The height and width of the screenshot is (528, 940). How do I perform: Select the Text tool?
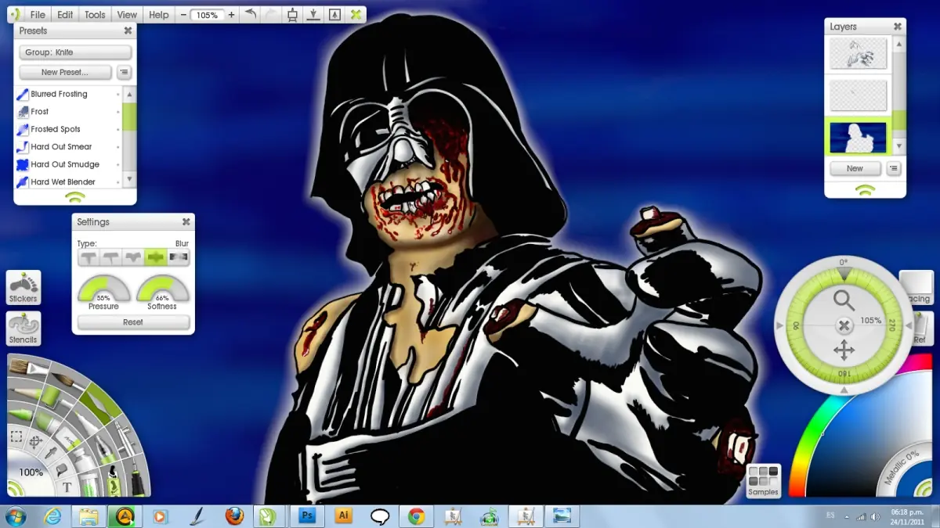pos(67,487)
